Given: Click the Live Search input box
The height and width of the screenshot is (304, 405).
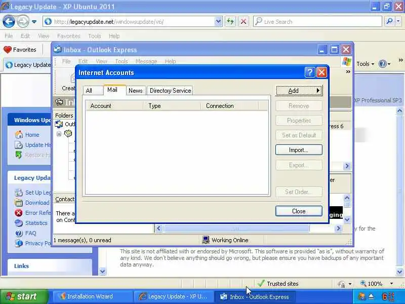Looking at the screenshot, I should coord(317,22).
